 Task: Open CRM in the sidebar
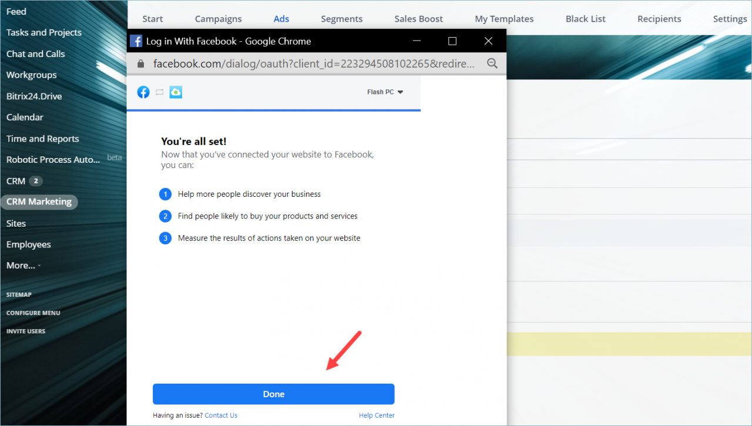[x=16, y=181]
